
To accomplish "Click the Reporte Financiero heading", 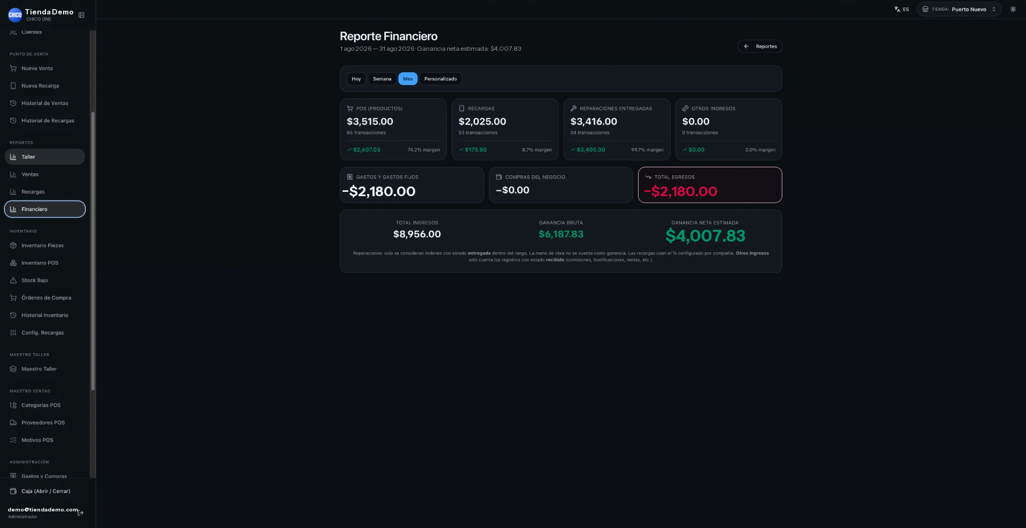I will (388, 36).
